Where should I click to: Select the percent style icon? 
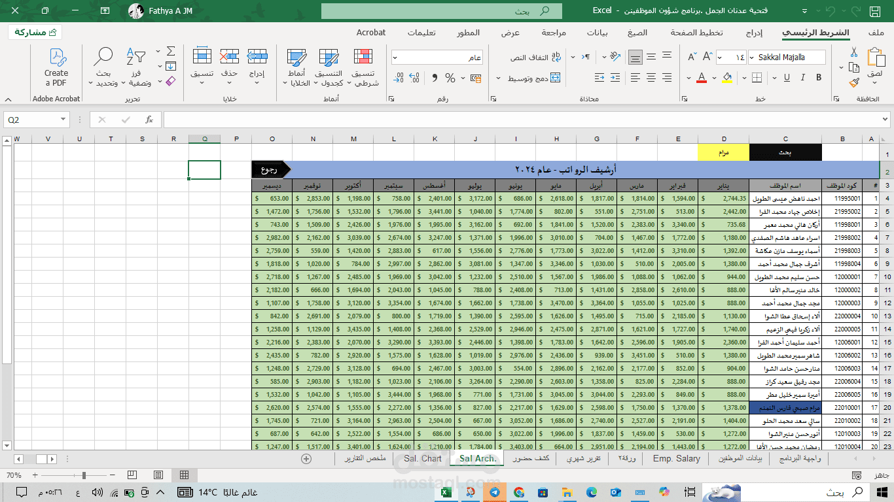tap(450, 78)
